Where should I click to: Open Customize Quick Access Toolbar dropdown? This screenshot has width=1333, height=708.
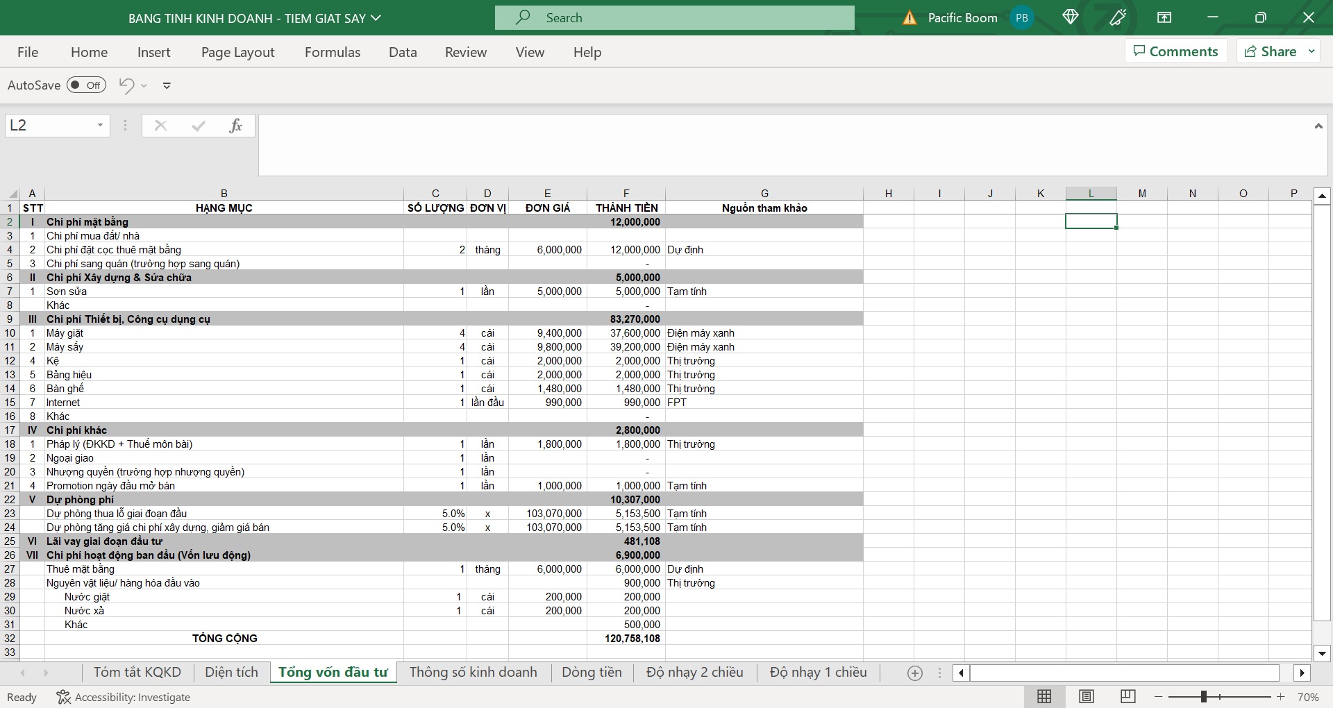[x=167, y=85]
